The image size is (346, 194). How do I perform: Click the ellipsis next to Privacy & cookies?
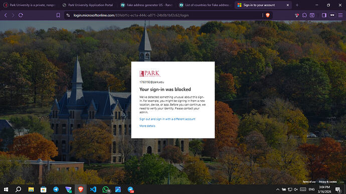342,182
